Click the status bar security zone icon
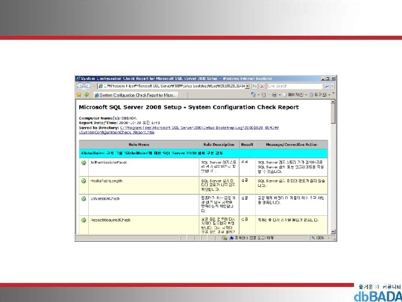This screenshot has height=302, width=402. tap(232, 238)
